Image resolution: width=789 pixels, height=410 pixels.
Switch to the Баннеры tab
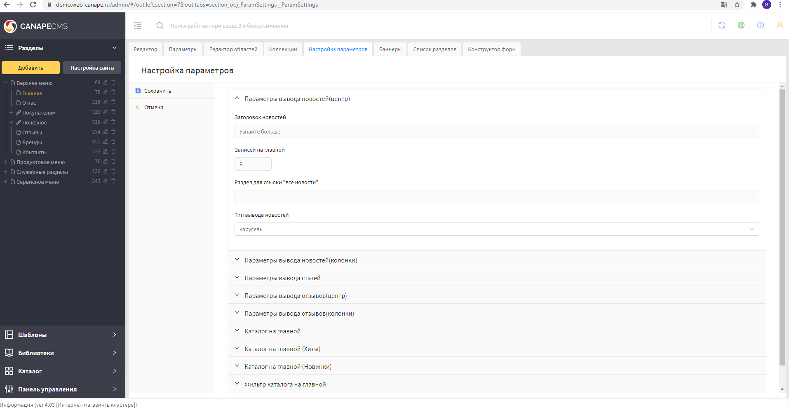pos(390,49)
